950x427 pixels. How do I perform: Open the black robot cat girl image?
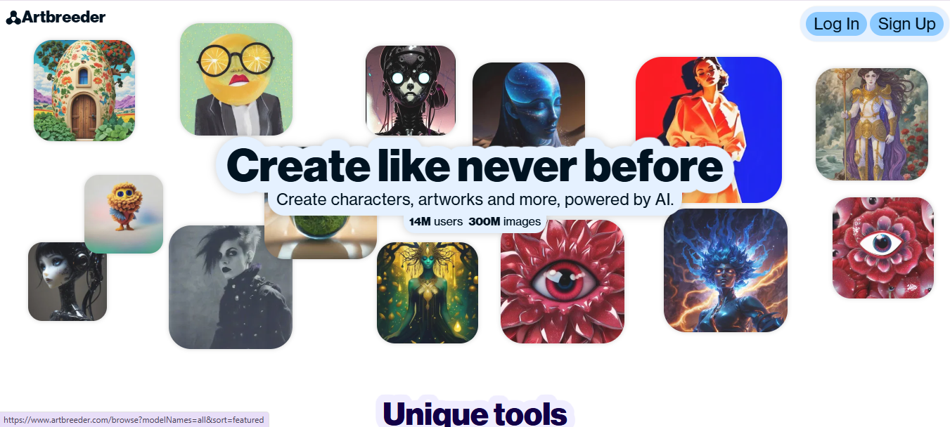point(411,90)
